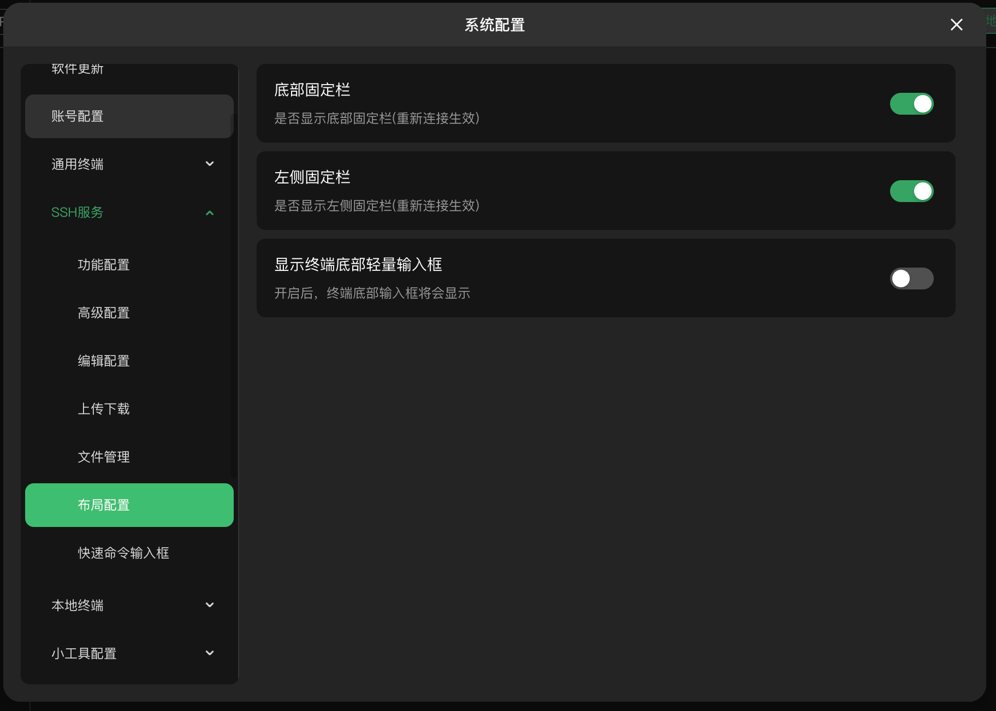Viewport: 996px width, 711px height.
Task: Close the 系统配置 dialog
Action: pyautogui.click(x=956, y=25)
